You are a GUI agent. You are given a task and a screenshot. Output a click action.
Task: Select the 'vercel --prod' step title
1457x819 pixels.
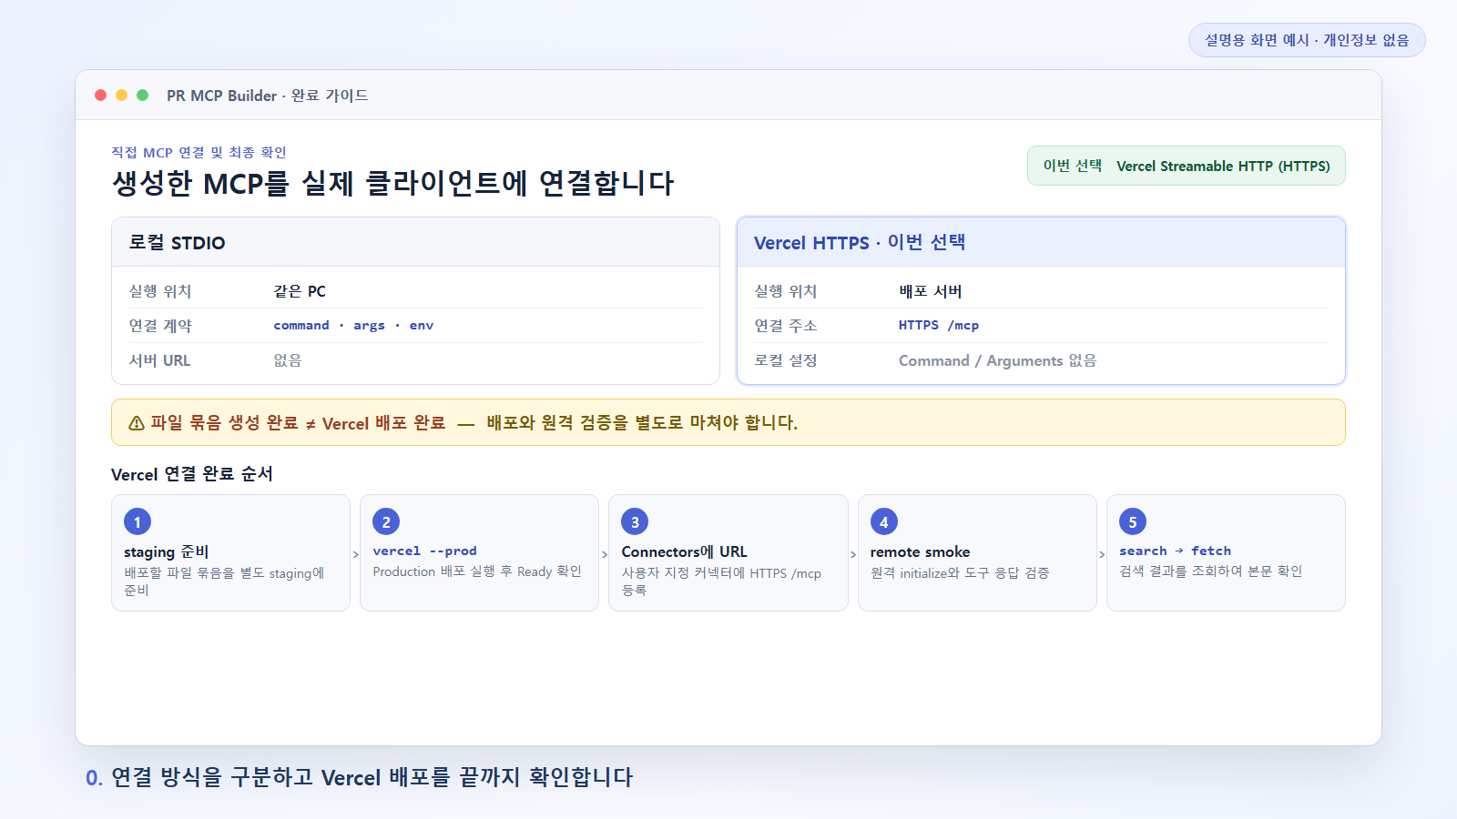coord(424,551)
